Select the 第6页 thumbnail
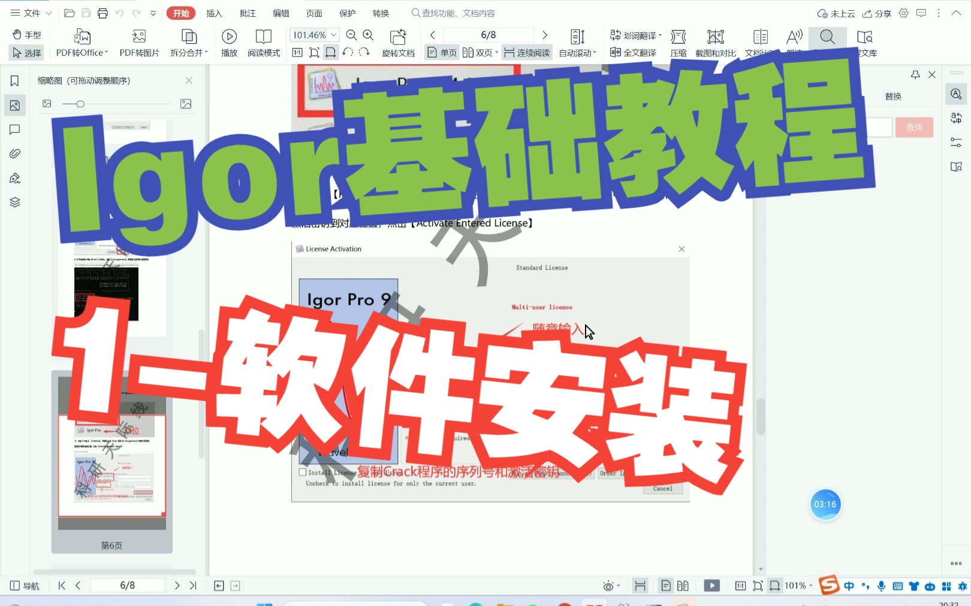Screen dimensions: 971x606 (112, 461)
